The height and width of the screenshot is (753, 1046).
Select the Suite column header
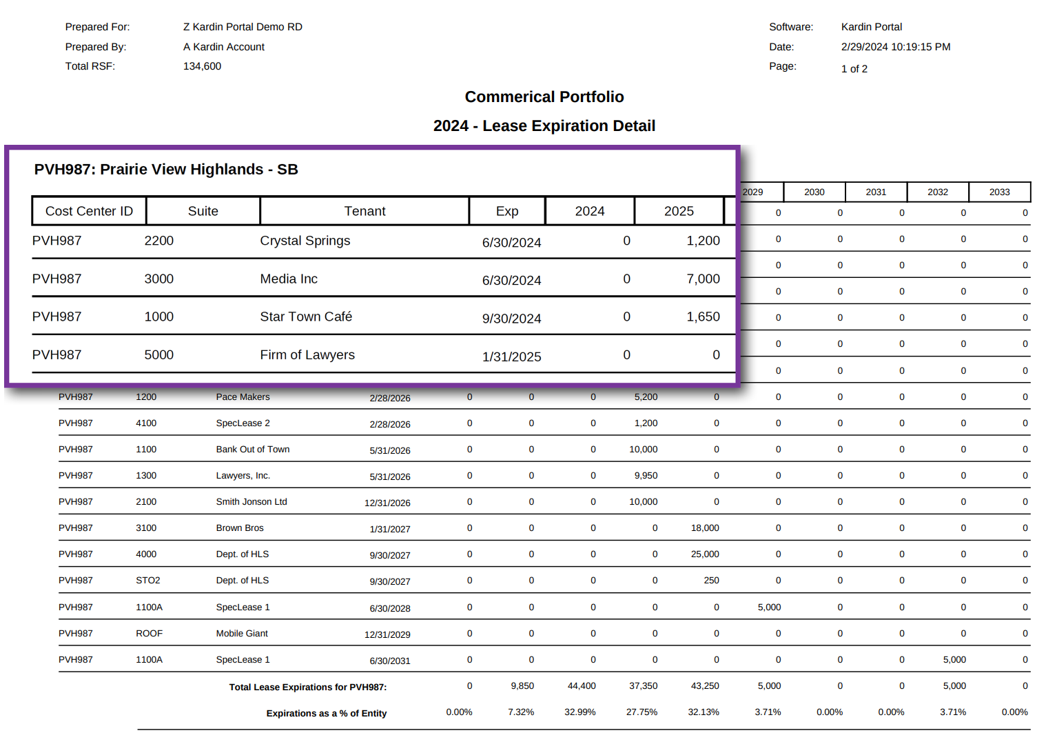click(203, 211)
